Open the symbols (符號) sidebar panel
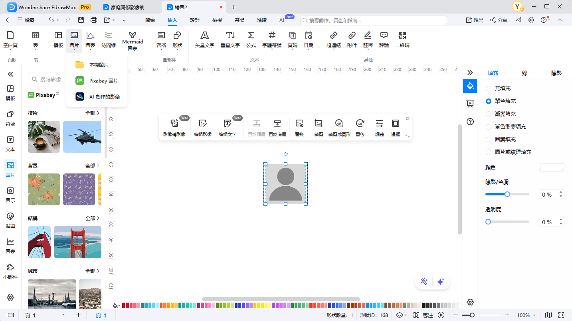This screenshot has width=572, height=321. pyautogui.click(x=10, y=118)
